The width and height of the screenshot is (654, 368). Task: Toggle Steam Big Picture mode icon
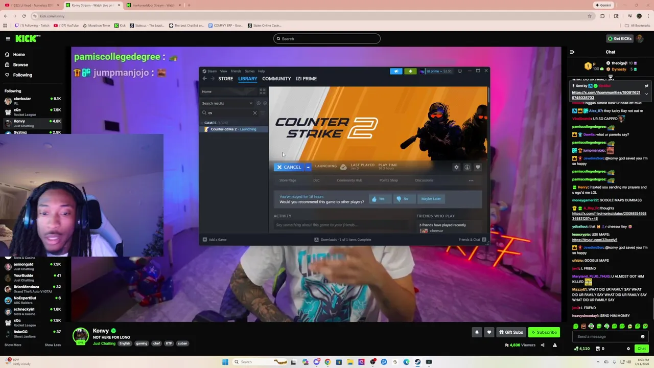point(460,71)
